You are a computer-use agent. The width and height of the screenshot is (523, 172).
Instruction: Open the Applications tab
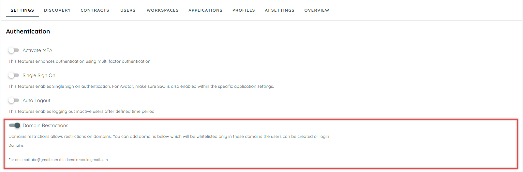point(205,10)
